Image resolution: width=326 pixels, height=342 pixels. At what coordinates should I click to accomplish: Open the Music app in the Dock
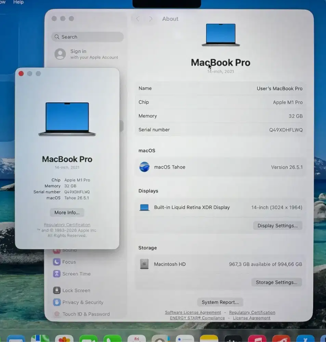pyautogui.click(x=257, y=338)
